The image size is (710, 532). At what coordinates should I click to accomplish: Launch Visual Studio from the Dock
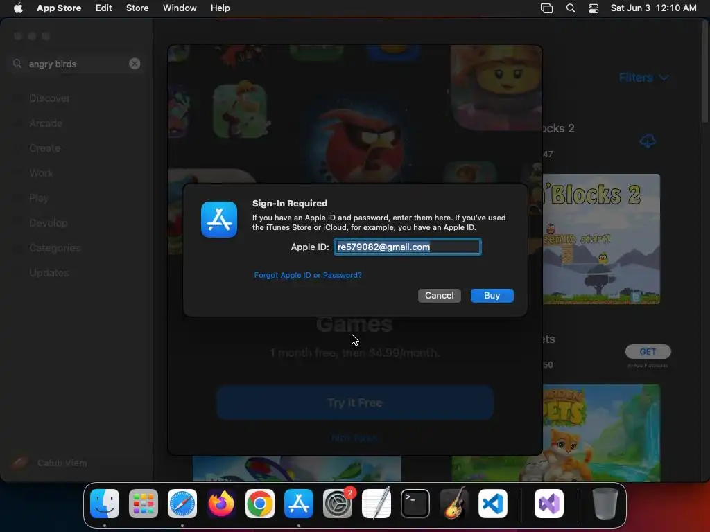[x=549, y=504]
